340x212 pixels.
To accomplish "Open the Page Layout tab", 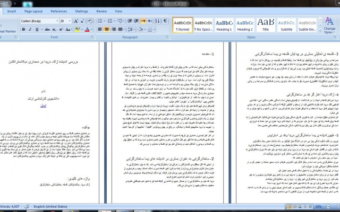I will (x=33, y=11).
